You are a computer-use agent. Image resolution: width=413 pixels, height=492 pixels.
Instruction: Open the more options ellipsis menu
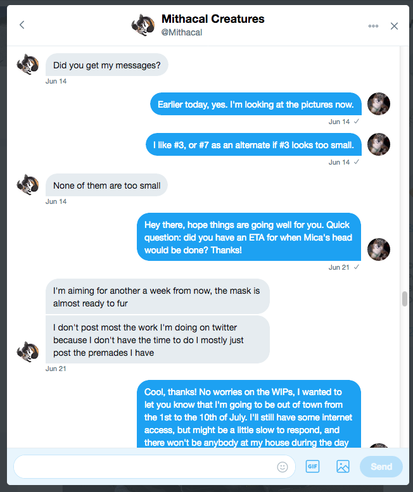pyautogui.click(x=373, y=26)
